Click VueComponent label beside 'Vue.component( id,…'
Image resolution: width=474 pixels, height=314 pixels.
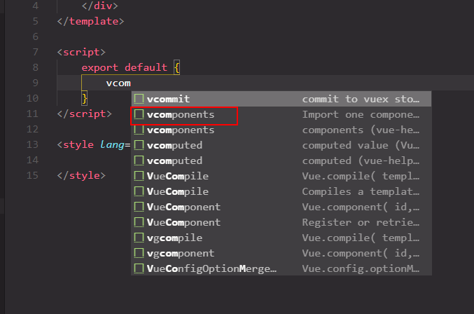[x=183, y=207]
